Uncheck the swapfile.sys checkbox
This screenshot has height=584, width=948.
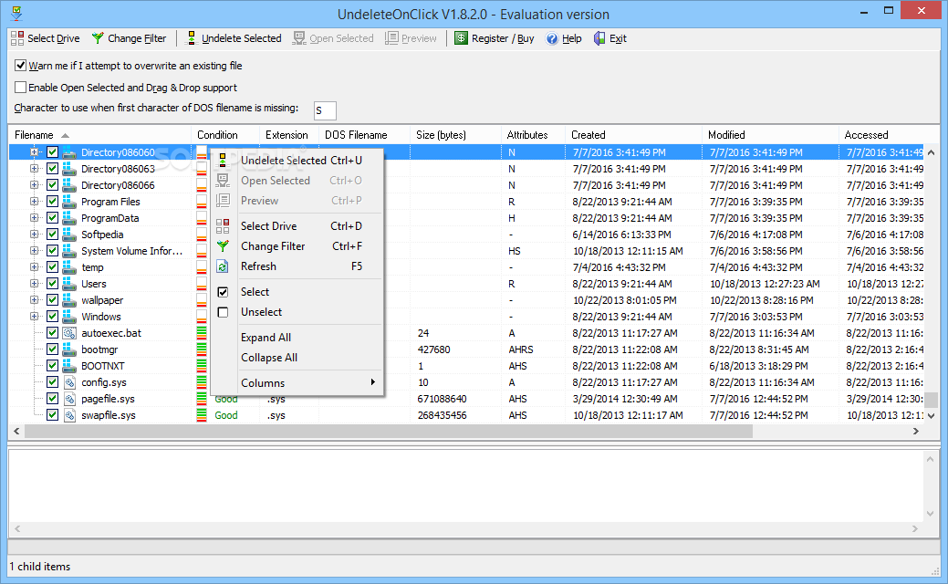pyautogui.click(x=52, y=415)
